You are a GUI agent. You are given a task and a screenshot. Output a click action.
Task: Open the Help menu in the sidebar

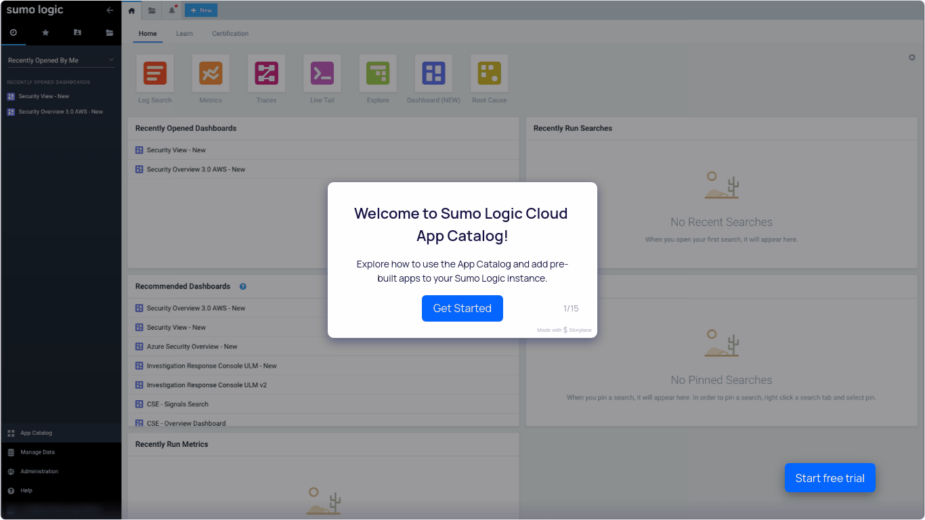61,490
